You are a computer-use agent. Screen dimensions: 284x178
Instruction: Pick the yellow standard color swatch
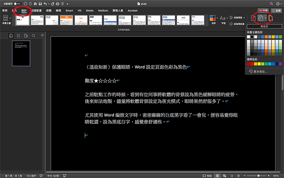259,64
